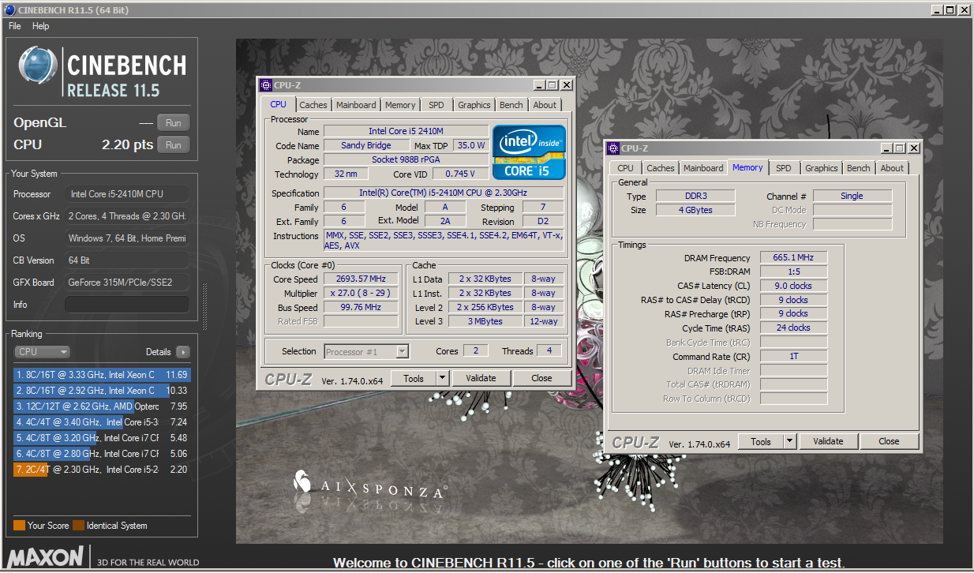This screenshot has height=573, width=974.
Task: Click Tools button in CPU window
Action: [414, 378]
